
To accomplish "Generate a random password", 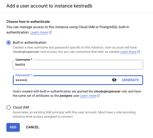I will coord(130,80).
